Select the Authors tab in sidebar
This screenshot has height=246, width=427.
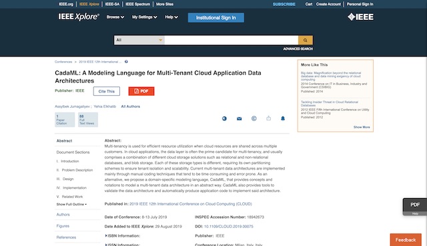[x=63, y=215]
